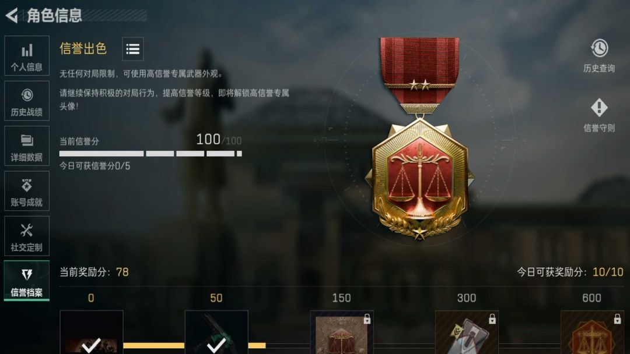The height and width of the screenshot is (354, 630).
Task: Select the locked 600-point reward
Action: pos(592,332)
